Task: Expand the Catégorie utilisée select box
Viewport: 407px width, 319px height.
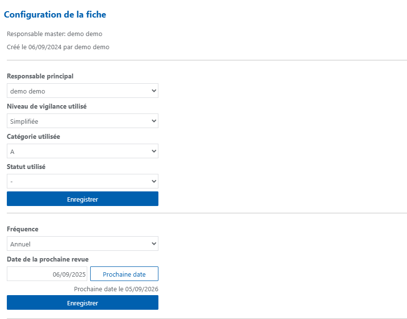Action: (82, 151)
